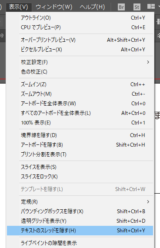Open Adobe Bridge via Br icon
This screenshot has width=160, height=248.
(121, 7)
